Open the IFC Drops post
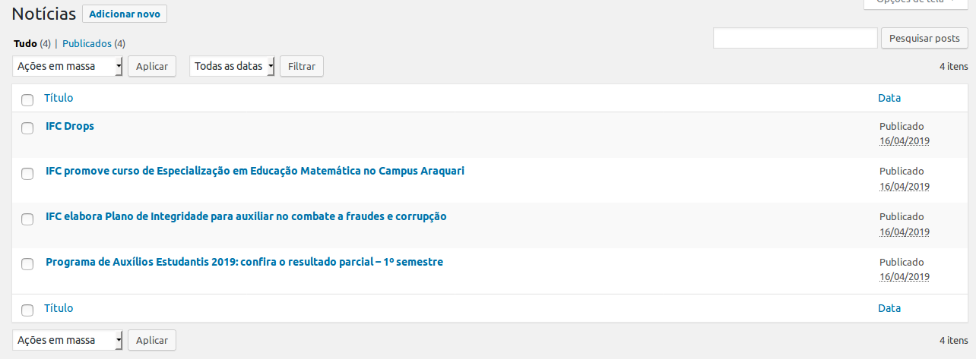The height and width of the screenshot is (359, 976). (x=70, y=126)
